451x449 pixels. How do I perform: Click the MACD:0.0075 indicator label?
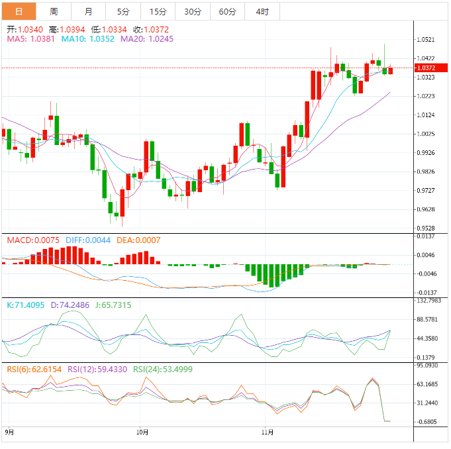click(x=33, y=240)
